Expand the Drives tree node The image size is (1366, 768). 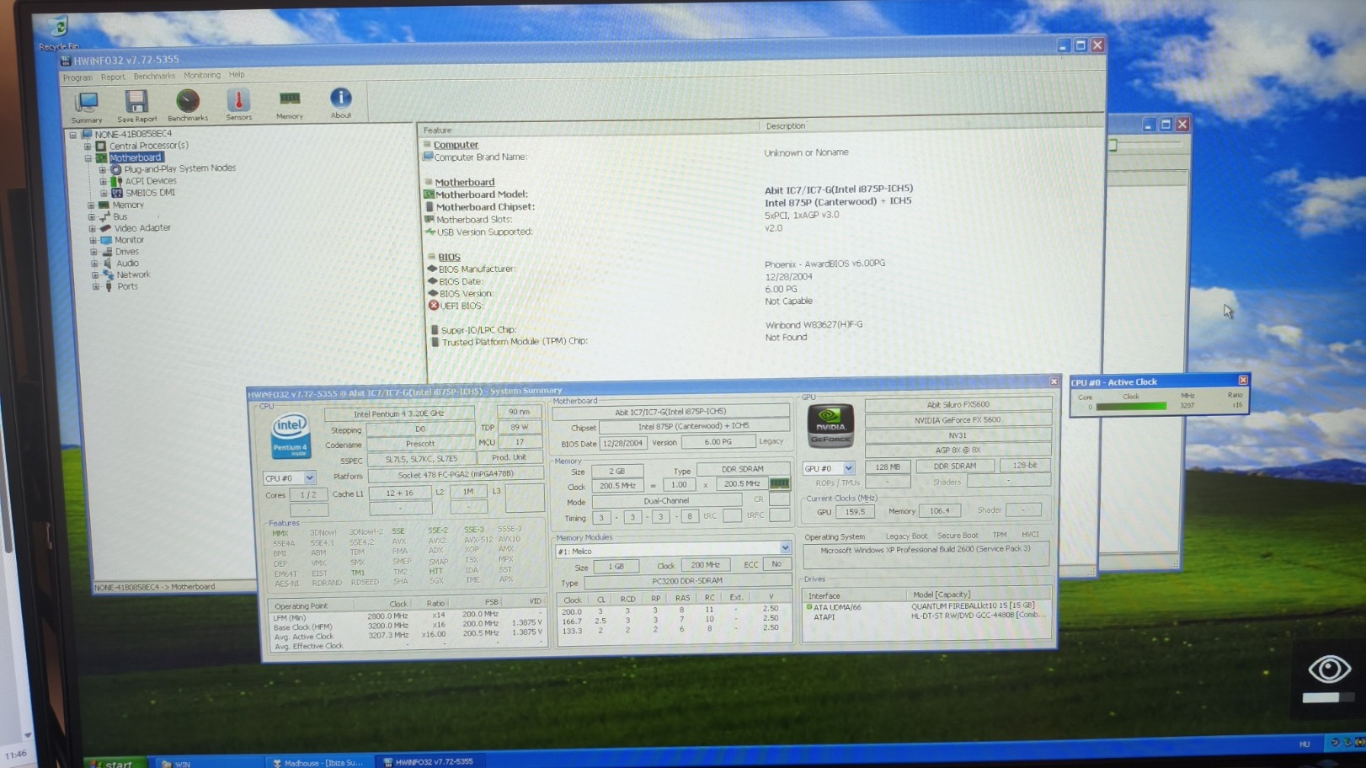click(x=94, y=253)
